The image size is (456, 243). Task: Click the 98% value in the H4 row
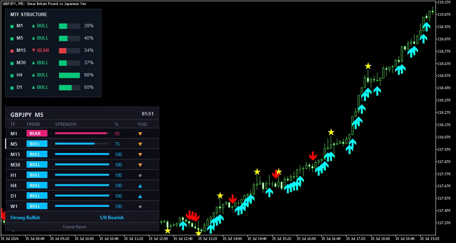click(x=89, y=75)
